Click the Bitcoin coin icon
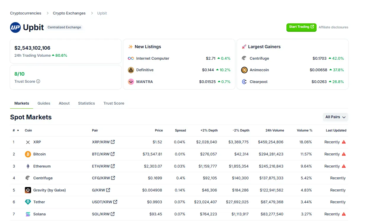 click(x=28, y=154)
